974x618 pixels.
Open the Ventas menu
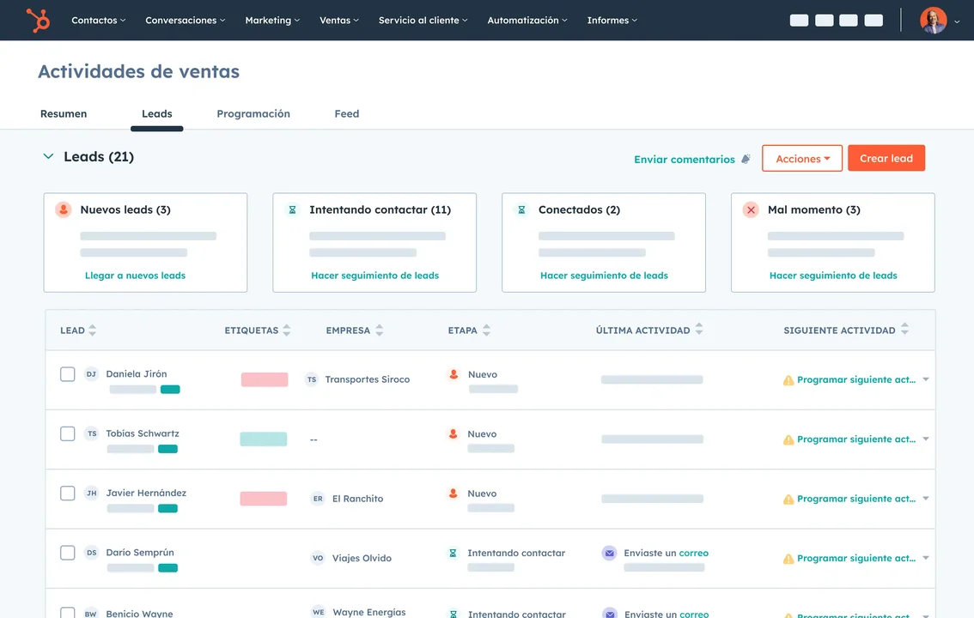pos(339,20)
